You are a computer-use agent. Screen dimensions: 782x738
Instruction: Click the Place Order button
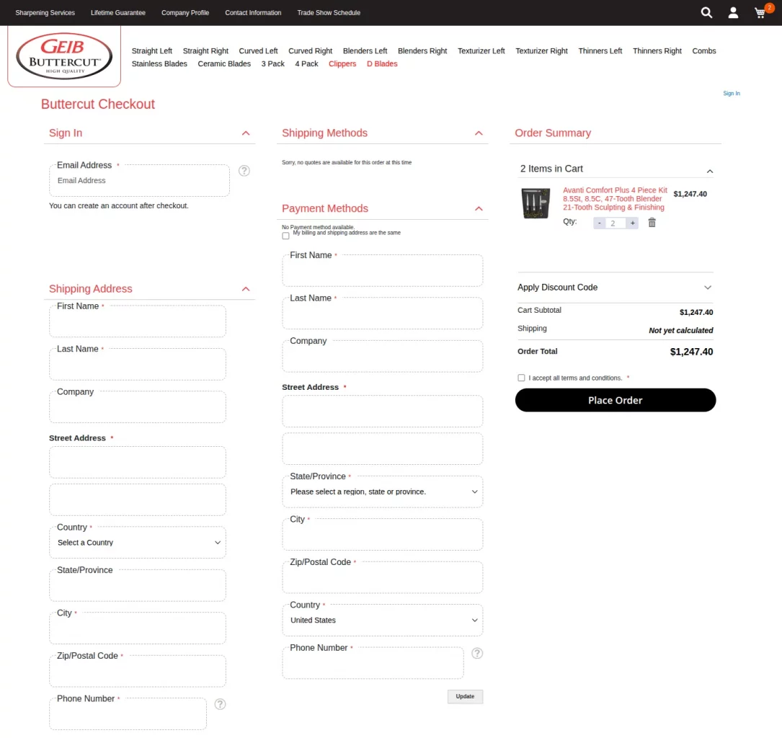[615, 400]
